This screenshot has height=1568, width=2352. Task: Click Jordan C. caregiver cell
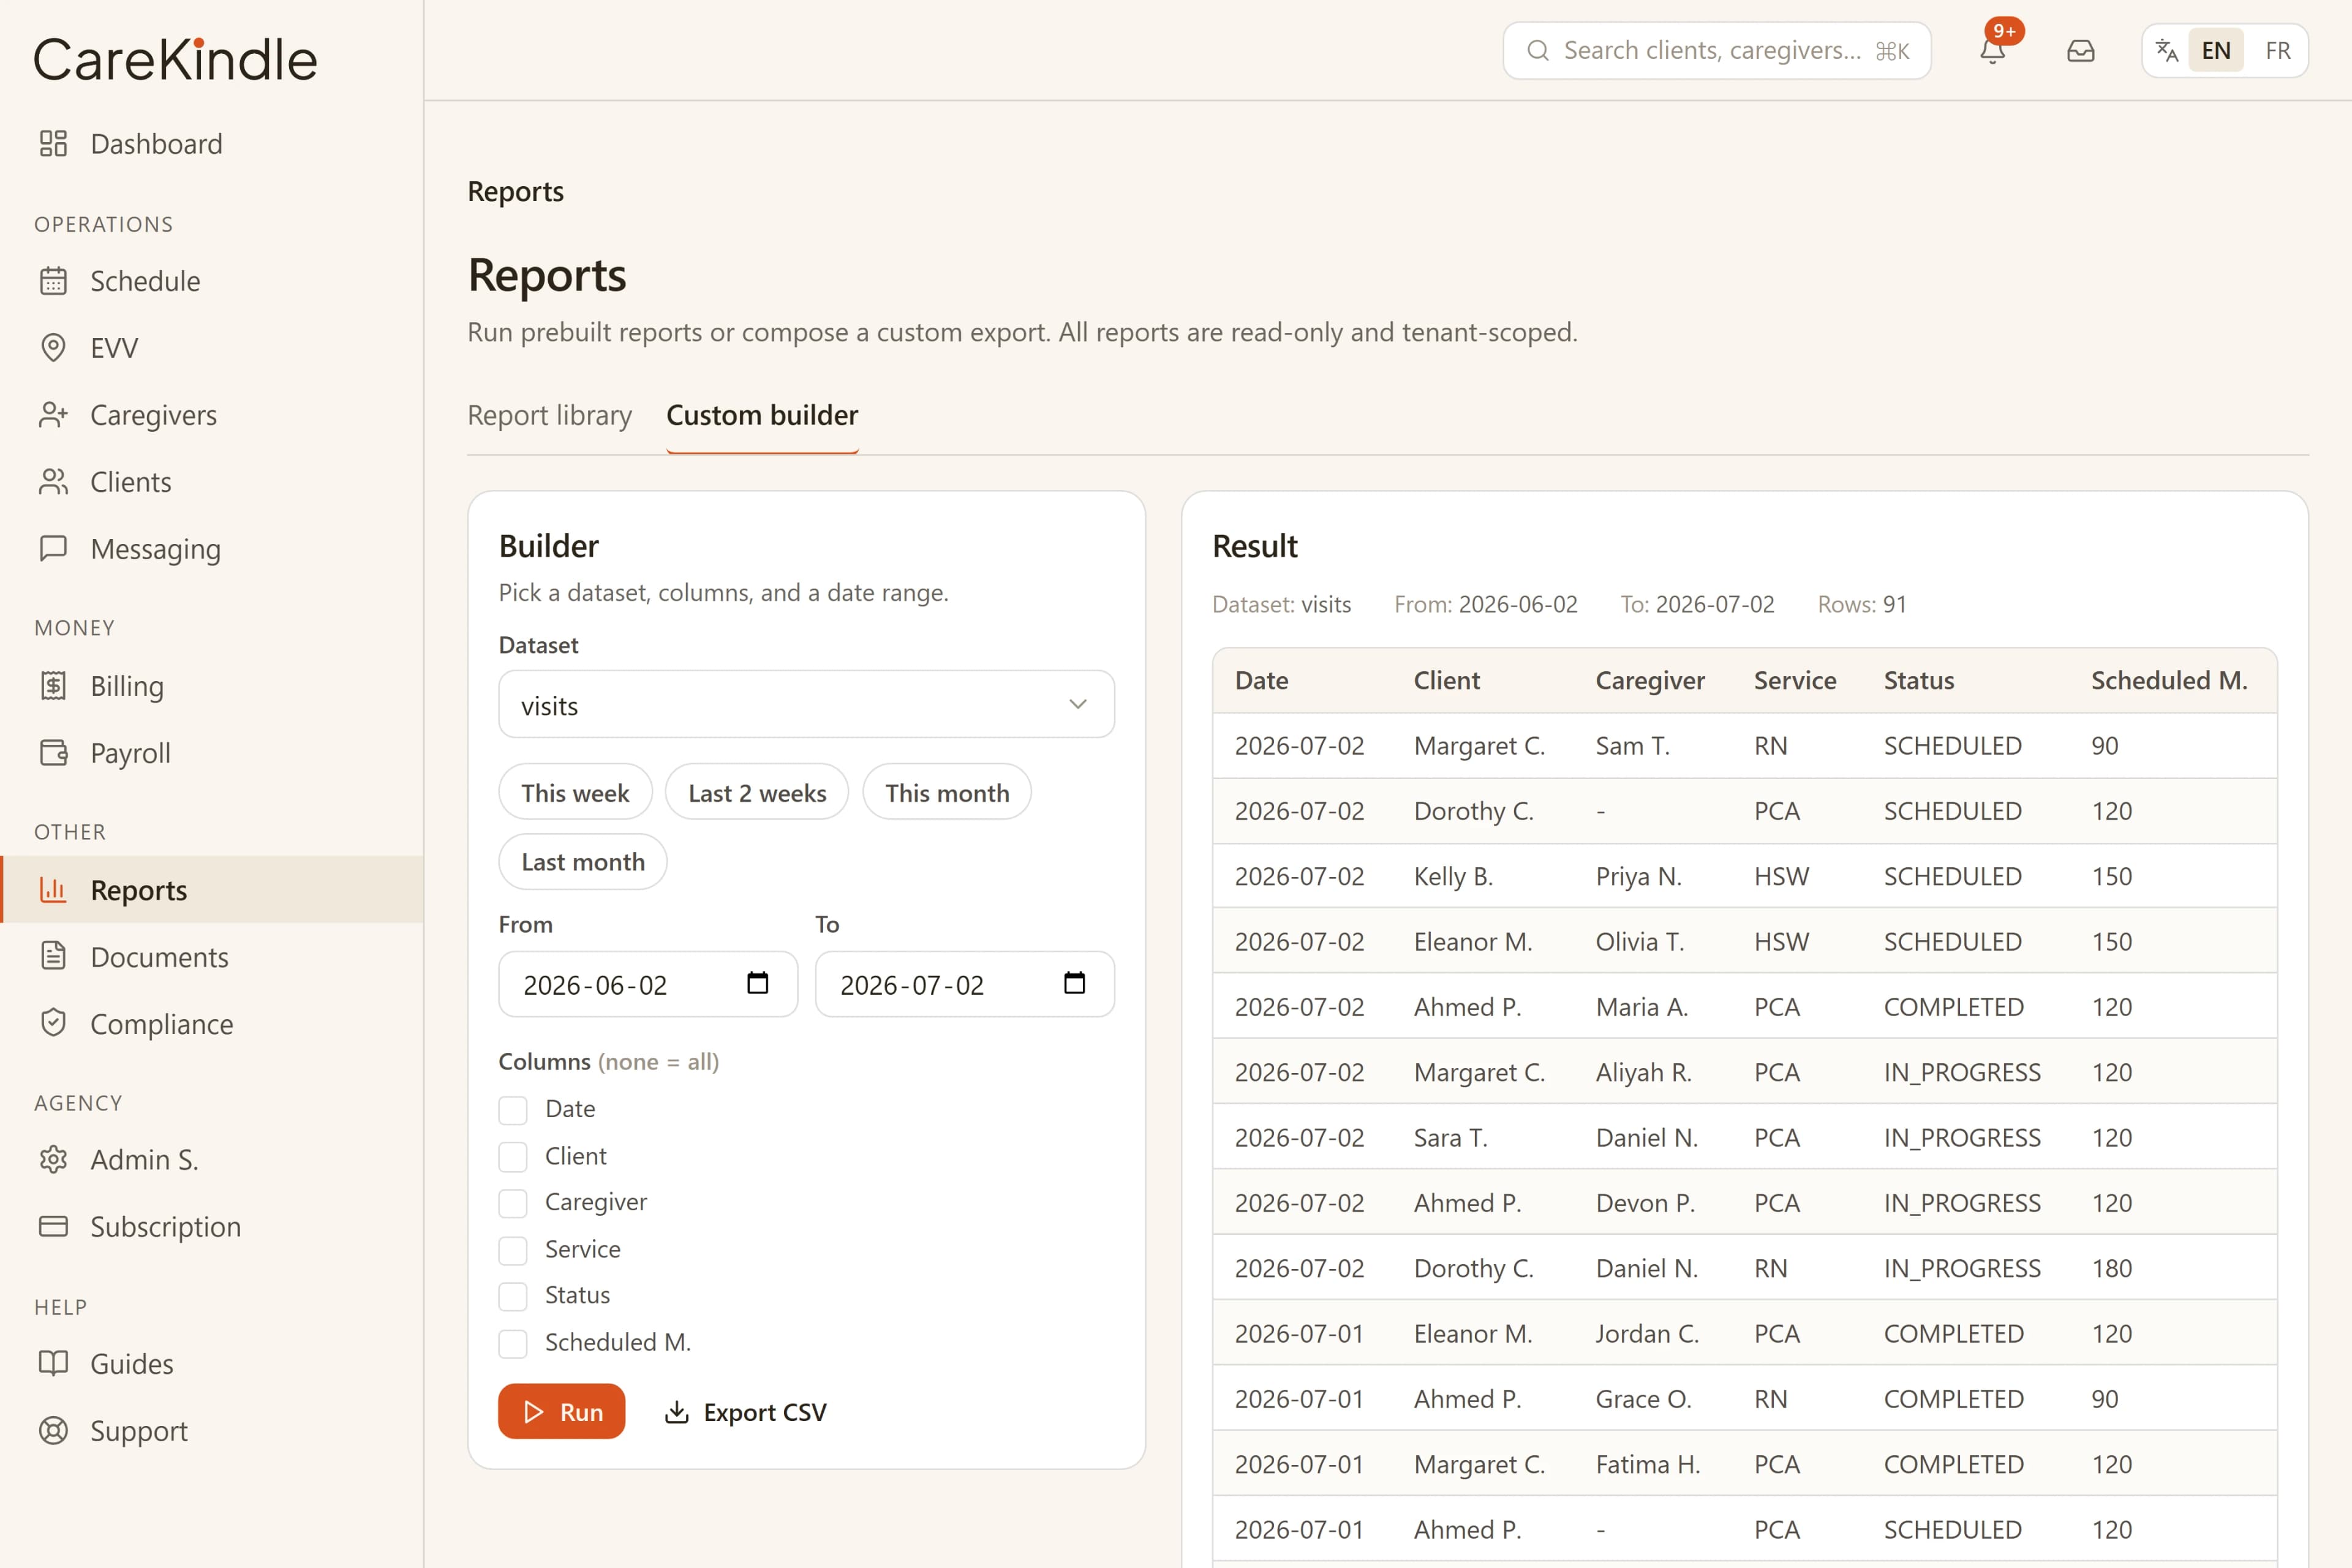tap(1647, 1334)
